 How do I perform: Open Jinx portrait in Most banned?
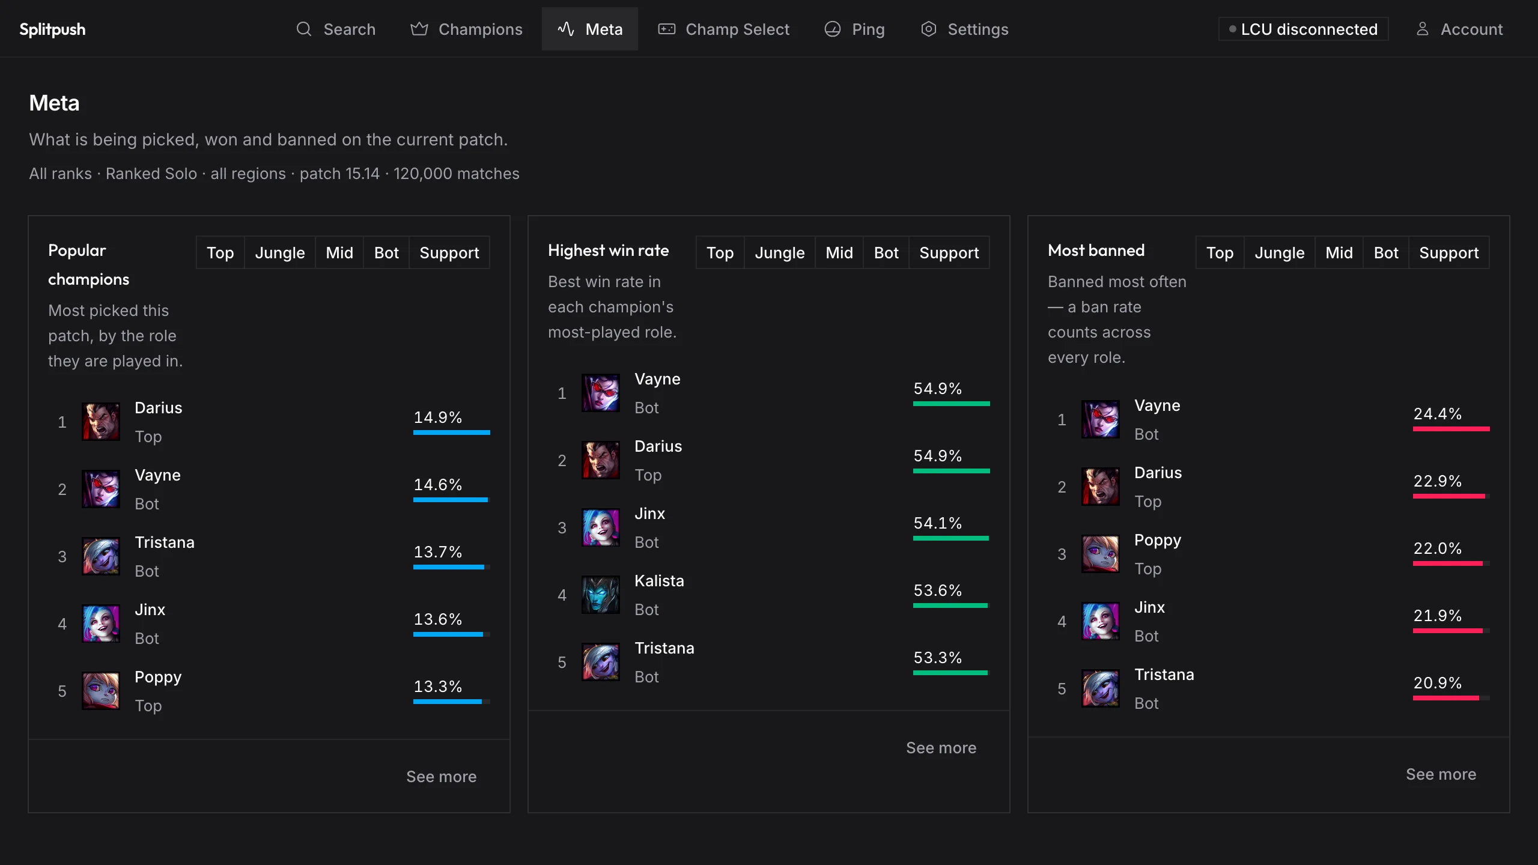(x=1101, y=621)
